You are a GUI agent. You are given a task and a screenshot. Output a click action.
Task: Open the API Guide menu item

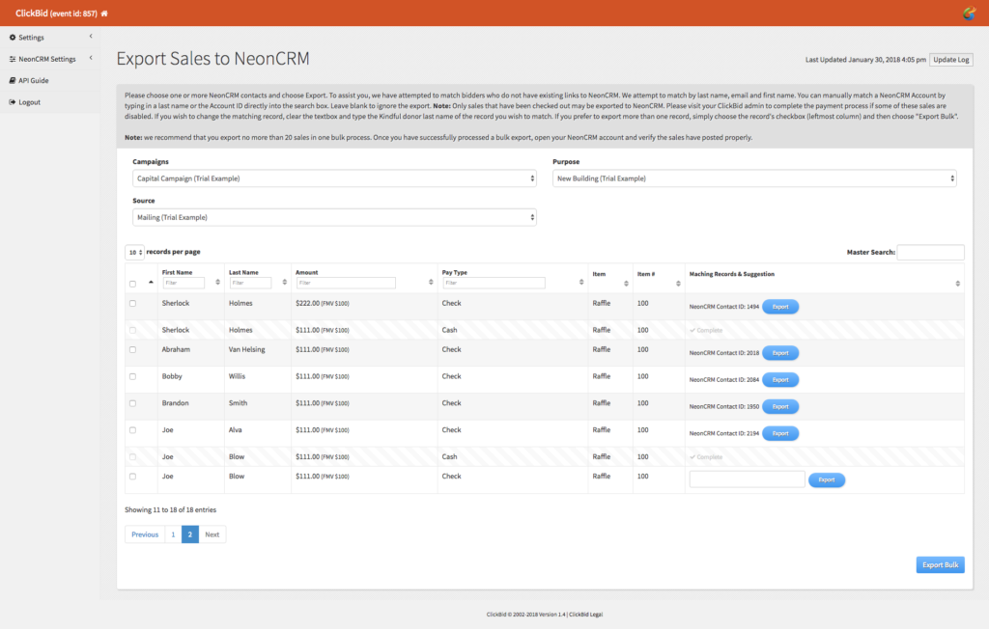point(34,80)
